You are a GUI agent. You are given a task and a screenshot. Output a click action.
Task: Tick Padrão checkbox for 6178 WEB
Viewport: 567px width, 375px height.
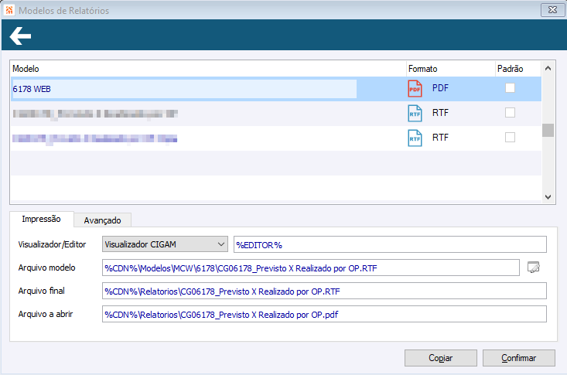point(510,88)
